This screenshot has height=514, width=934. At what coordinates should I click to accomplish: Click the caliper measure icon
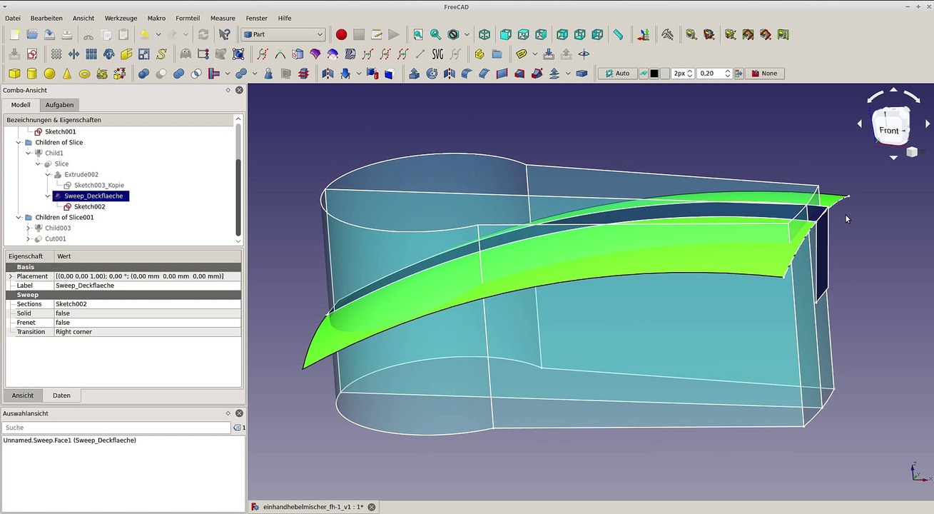click(x=667, y=34)
